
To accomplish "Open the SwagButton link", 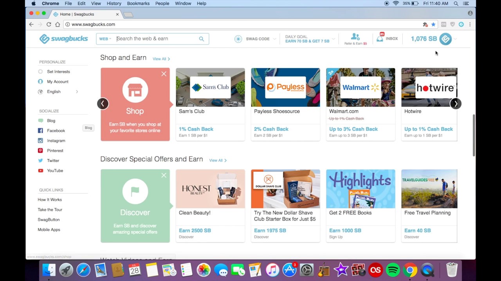I will click(49, 220).
